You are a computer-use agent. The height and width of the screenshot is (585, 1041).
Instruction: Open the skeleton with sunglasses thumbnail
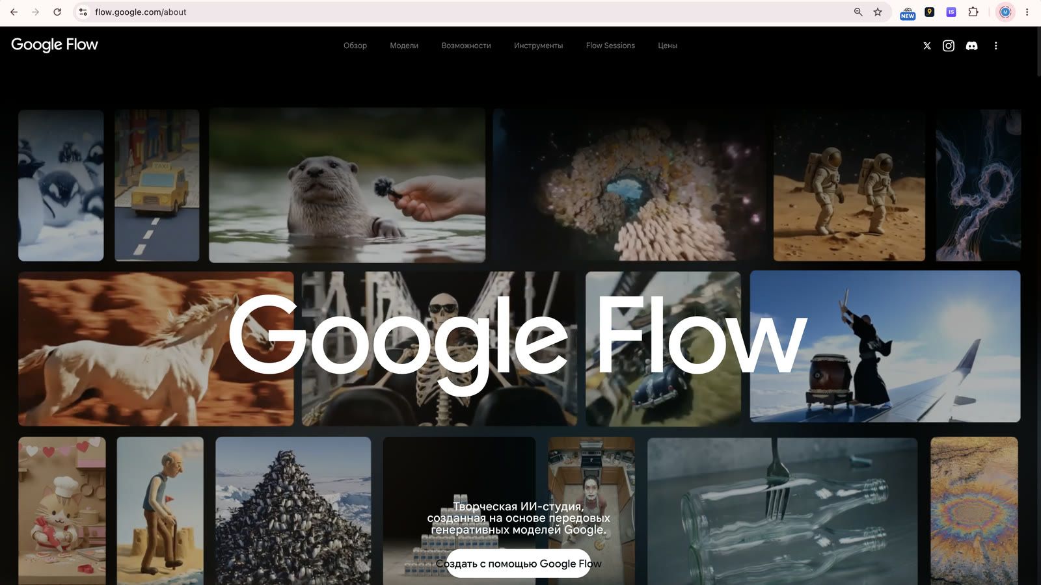439,349
